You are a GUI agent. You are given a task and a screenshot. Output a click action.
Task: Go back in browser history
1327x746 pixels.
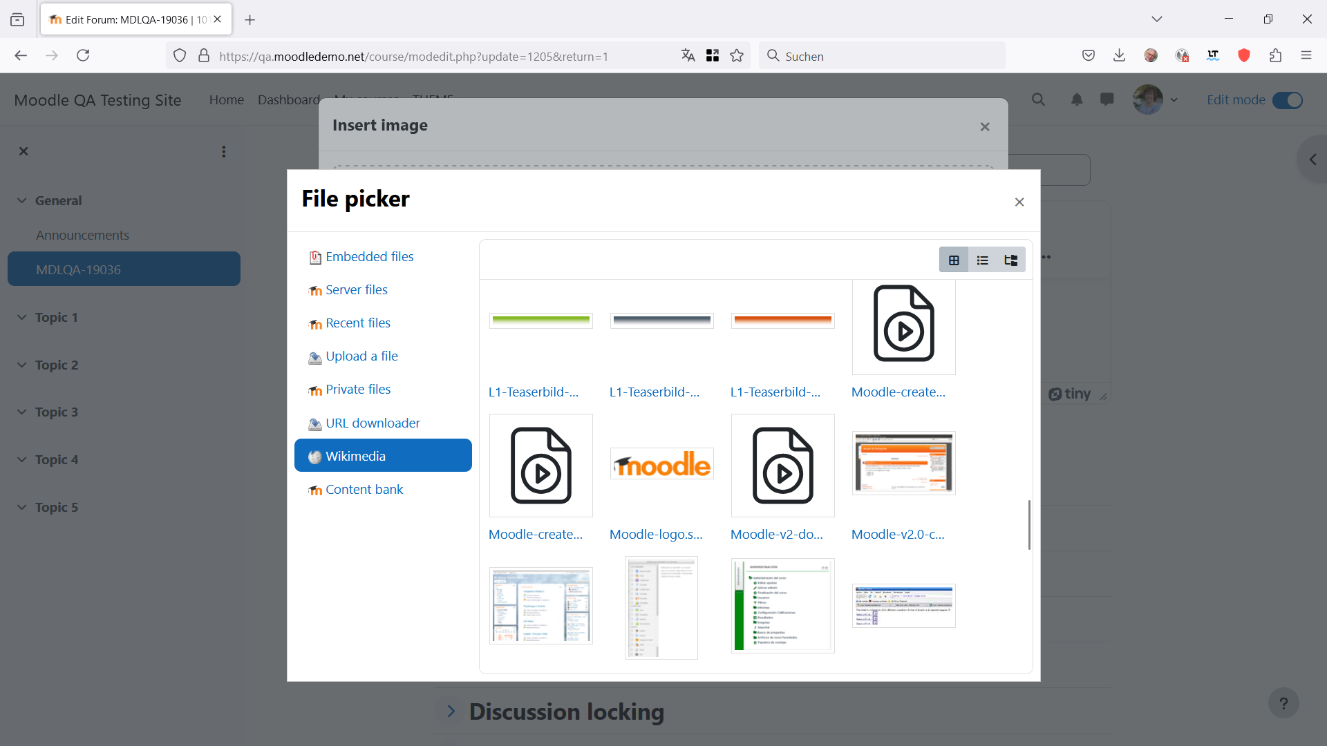21,56
